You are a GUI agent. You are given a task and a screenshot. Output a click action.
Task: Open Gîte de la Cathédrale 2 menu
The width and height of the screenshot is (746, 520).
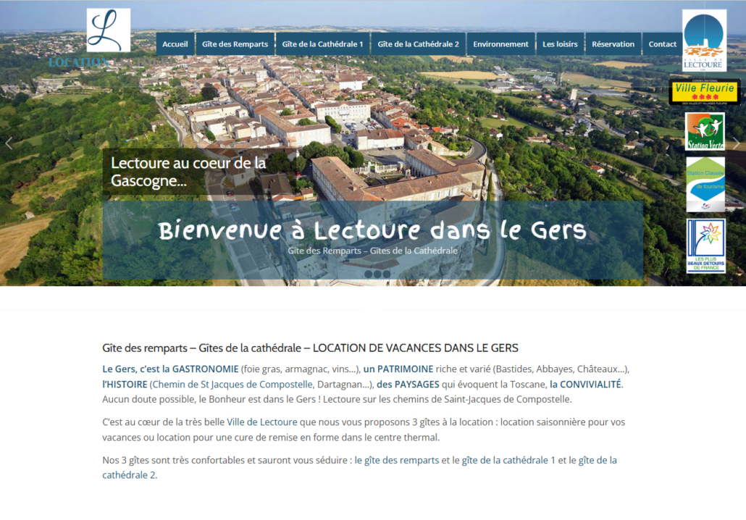coord(418,44)
